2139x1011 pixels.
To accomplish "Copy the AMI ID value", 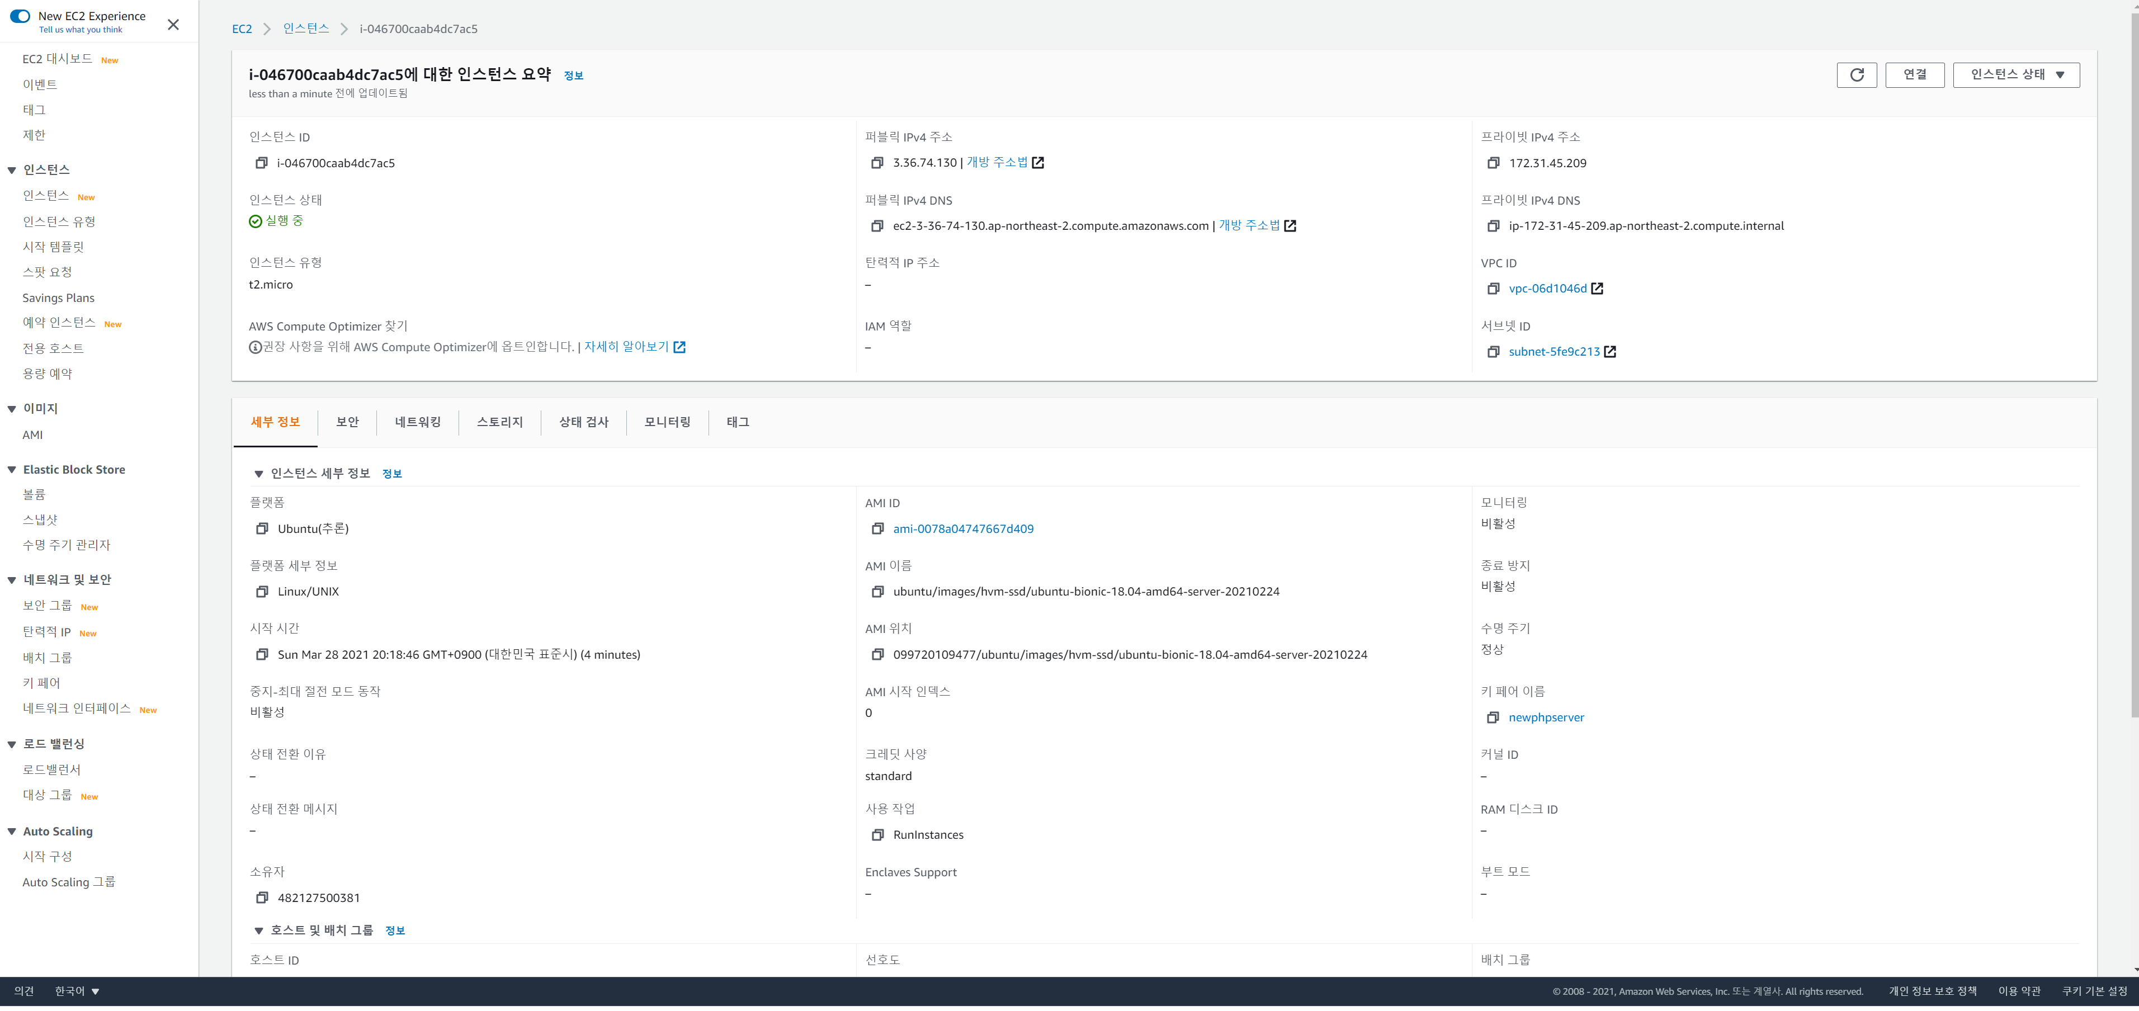I will [x=877, y=529].
